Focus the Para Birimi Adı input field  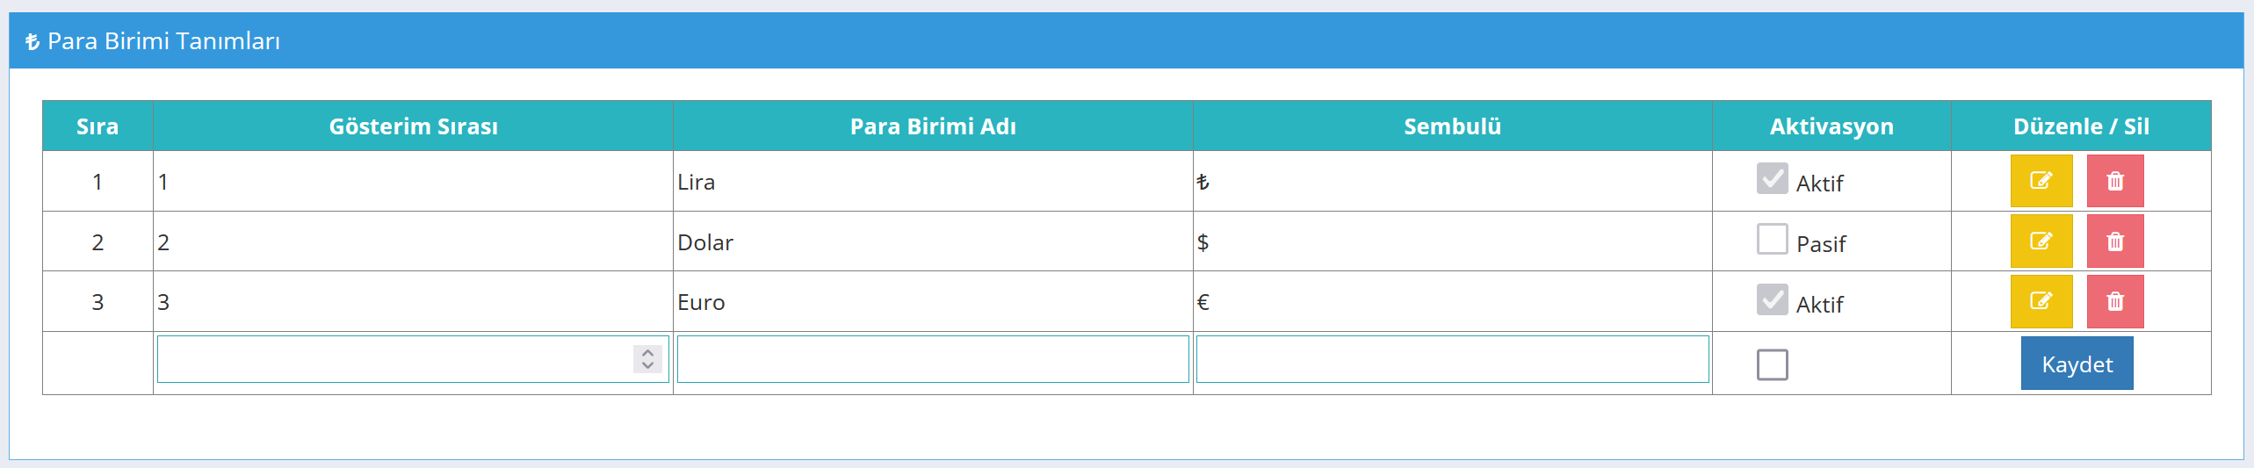933,359
